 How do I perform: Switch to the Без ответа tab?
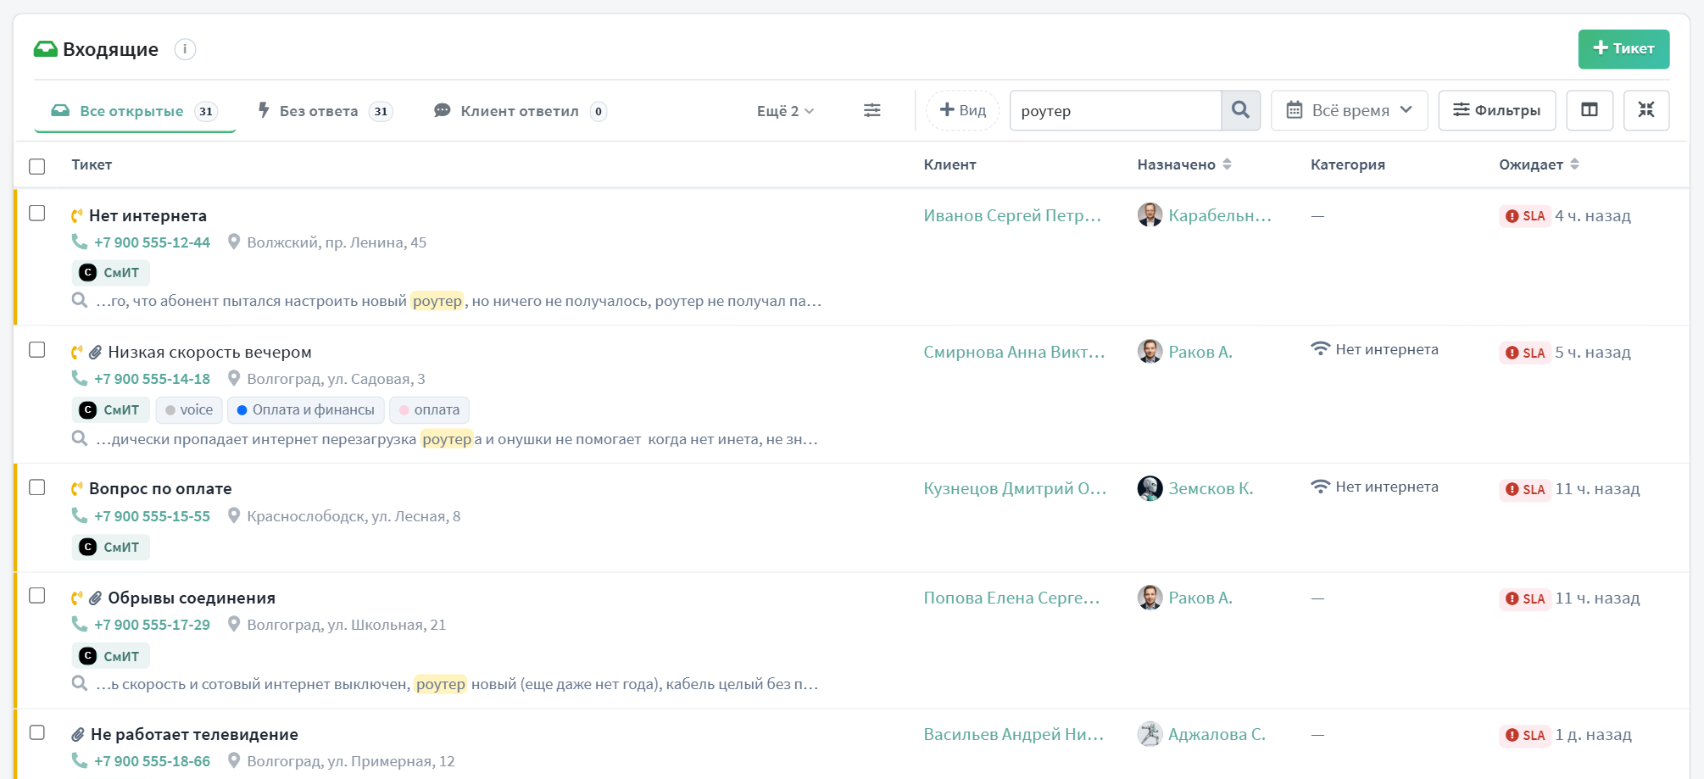[x=325, y=111]
